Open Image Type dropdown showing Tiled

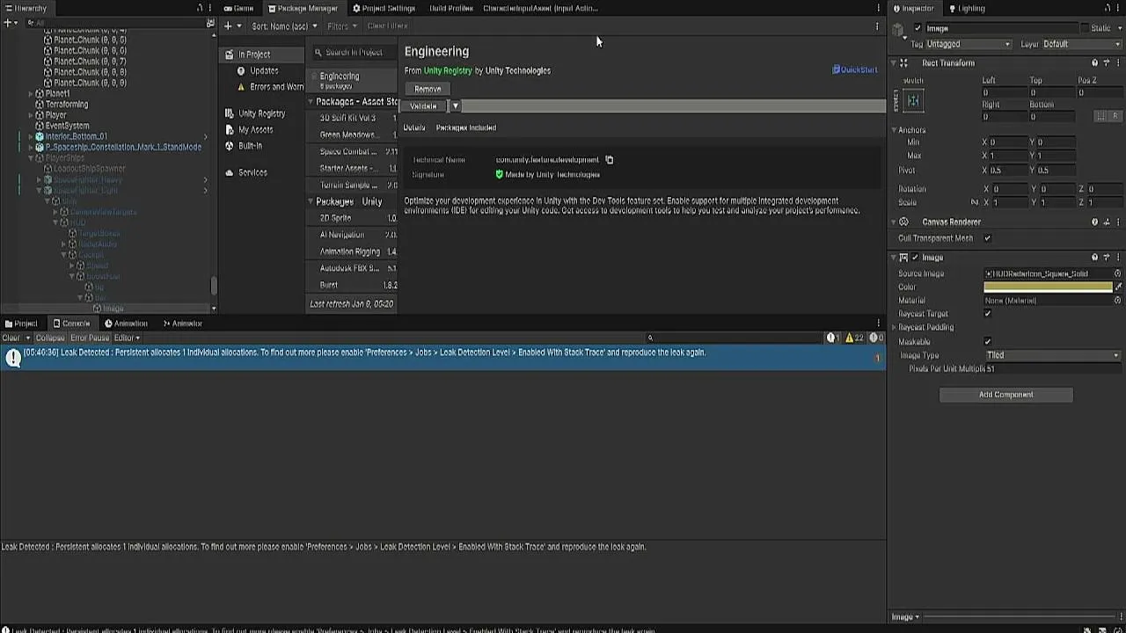click(x=1053, y=355)
